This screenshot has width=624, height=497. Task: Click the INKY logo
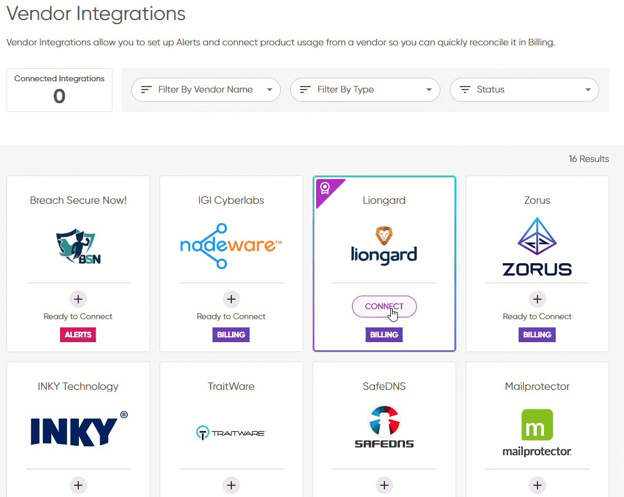point(79,429)
